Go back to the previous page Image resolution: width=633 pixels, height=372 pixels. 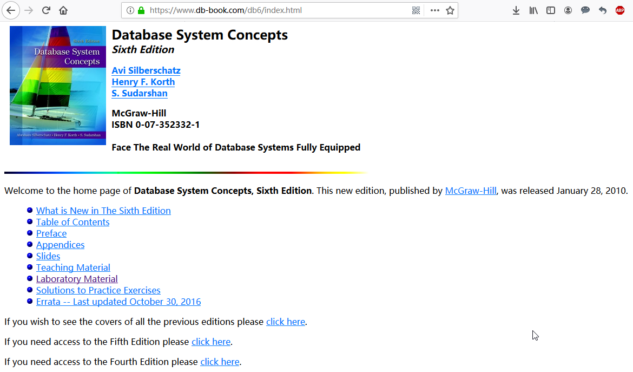11,10
